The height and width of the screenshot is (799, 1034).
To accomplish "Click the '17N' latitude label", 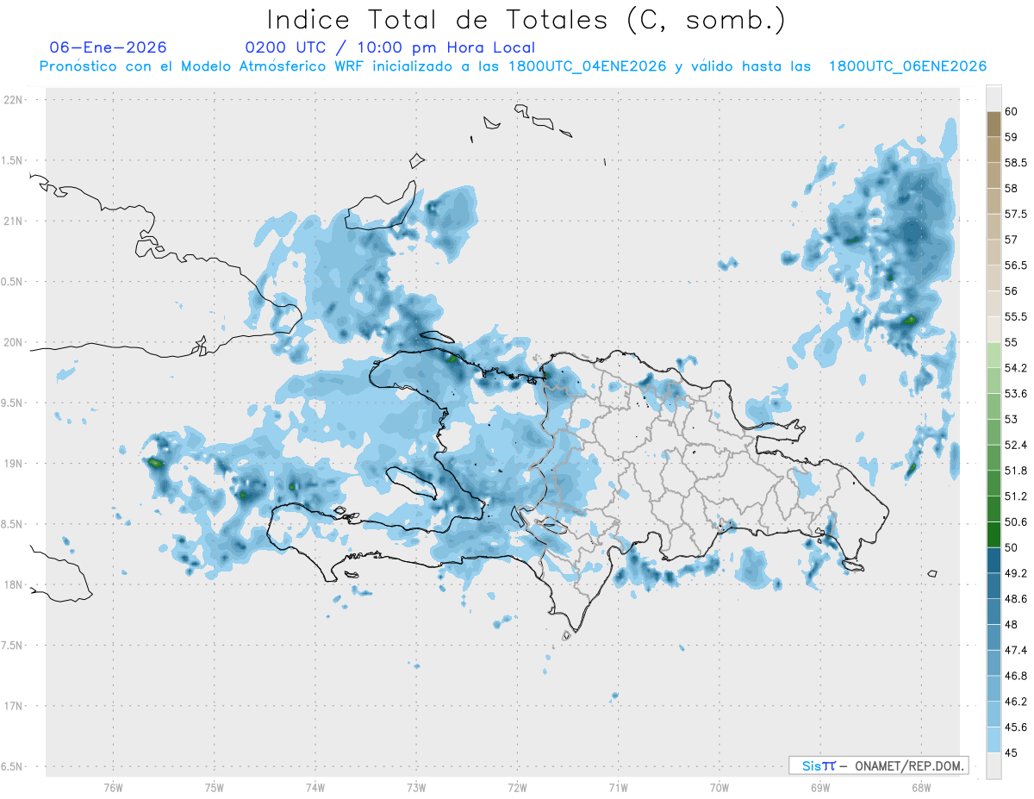I will pos(14,706).
